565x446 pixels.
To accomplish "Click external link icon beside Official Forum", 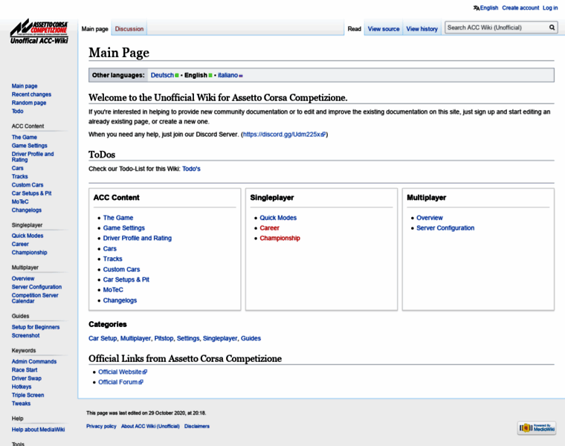I will coord(141,383).
